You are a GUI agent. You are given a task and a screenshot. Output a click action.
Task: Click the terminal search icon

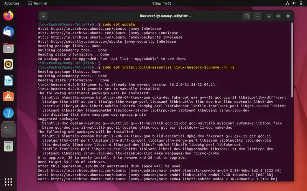tap(247, 16)
